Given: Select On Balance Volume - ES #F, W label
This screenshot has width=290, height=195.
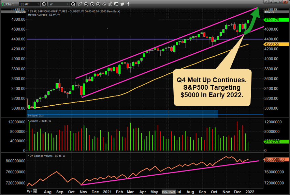Looking at the screenshot, I should tap(47, 156).
